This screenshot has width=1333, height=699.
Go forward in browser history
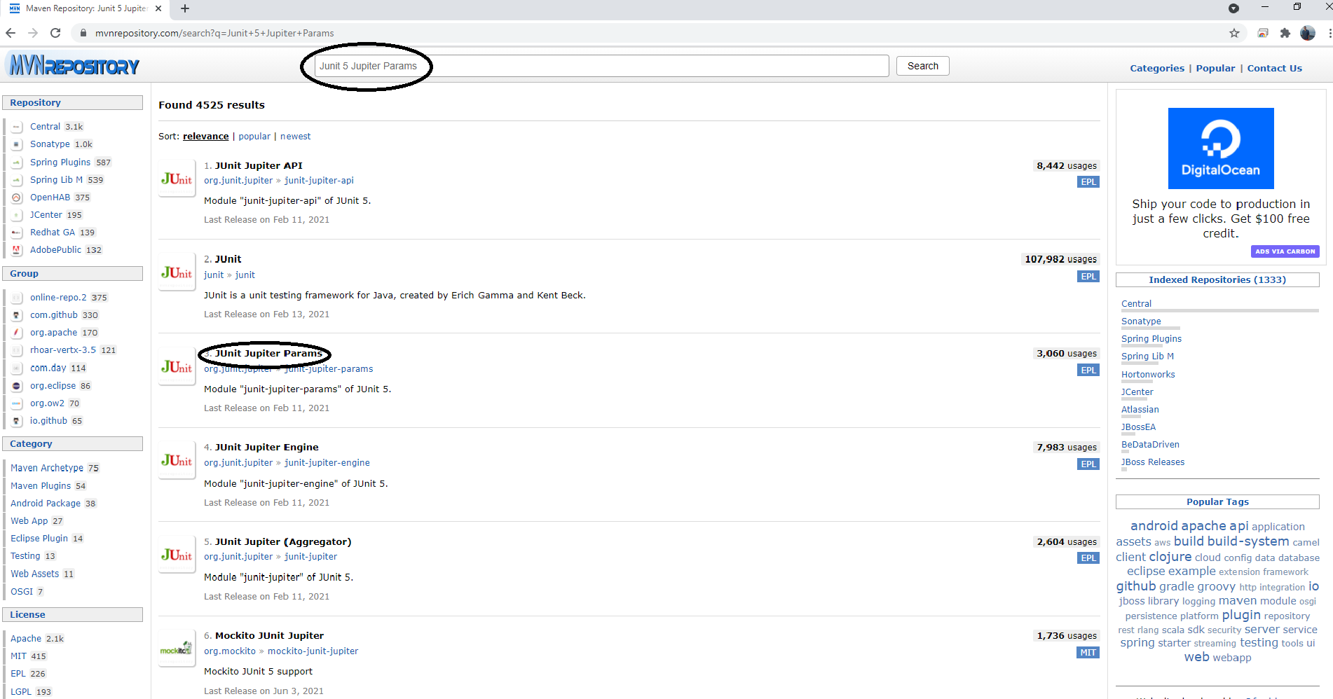pyautogui.click(x=33, y=33)
